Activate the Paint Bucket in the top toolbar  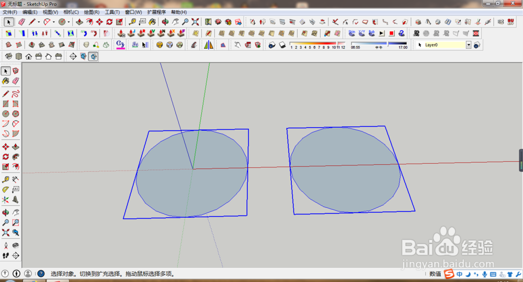point(152,22)
